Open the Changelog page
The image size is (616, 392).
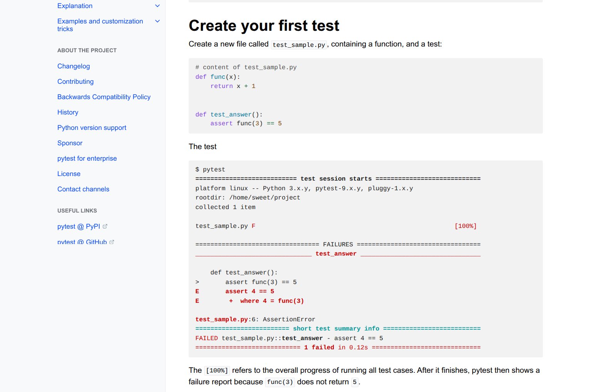pos(74,66)
